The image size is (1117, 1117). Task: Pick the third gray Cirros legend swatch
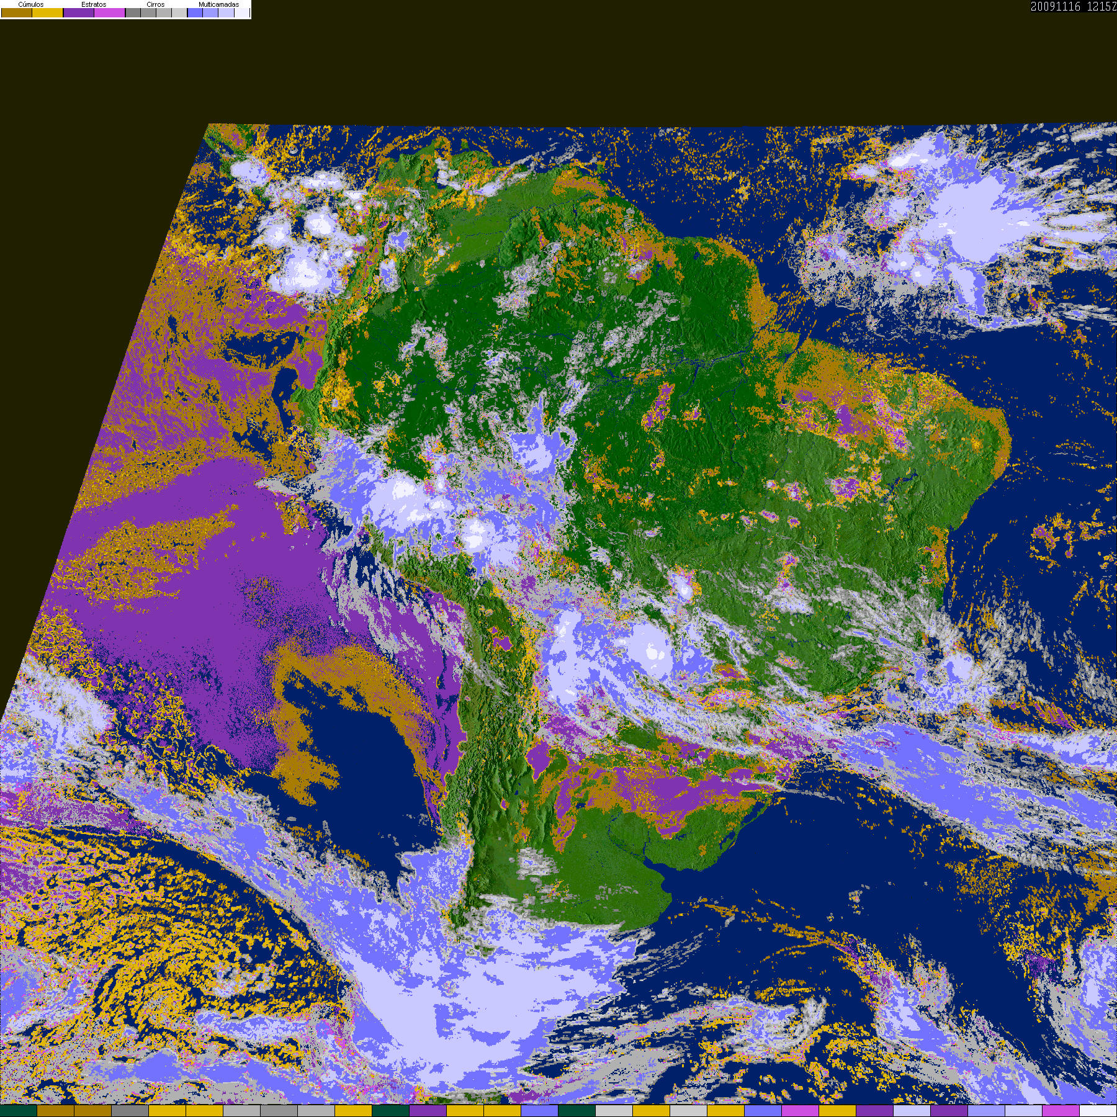(x=164, y=13)
